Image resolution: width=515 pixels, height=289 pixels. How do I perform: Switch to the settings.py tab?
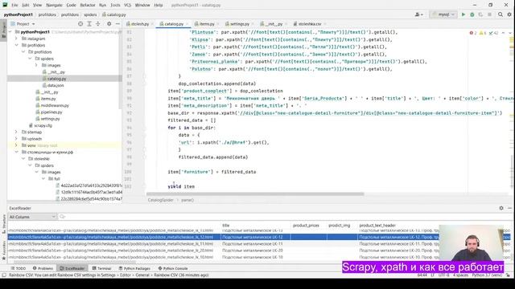click(240, 24)
